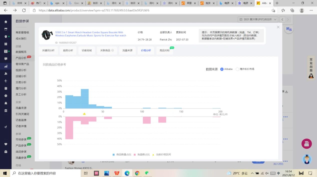This screenshot has width=317, height=177.
Task: Click the 常见问题 FAQ side tab
Action: point(311,68)
